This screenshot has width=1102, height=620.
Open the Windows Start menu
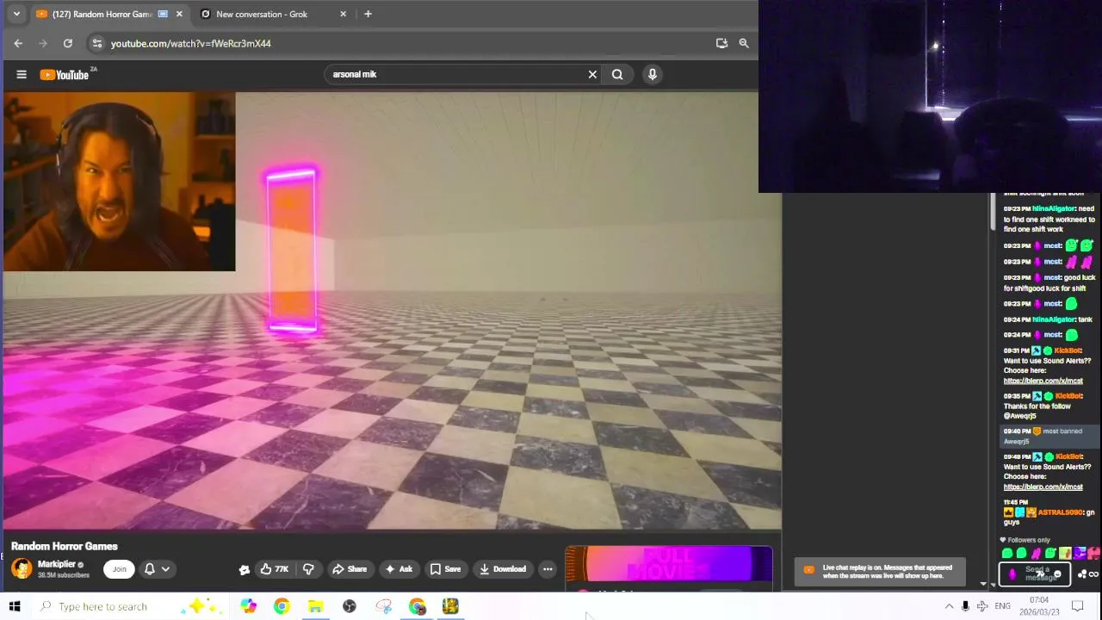[14, 606]
